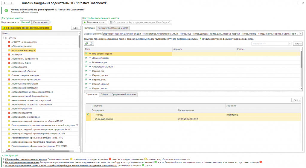Go forward with the right arrow button

pos(11,3)
